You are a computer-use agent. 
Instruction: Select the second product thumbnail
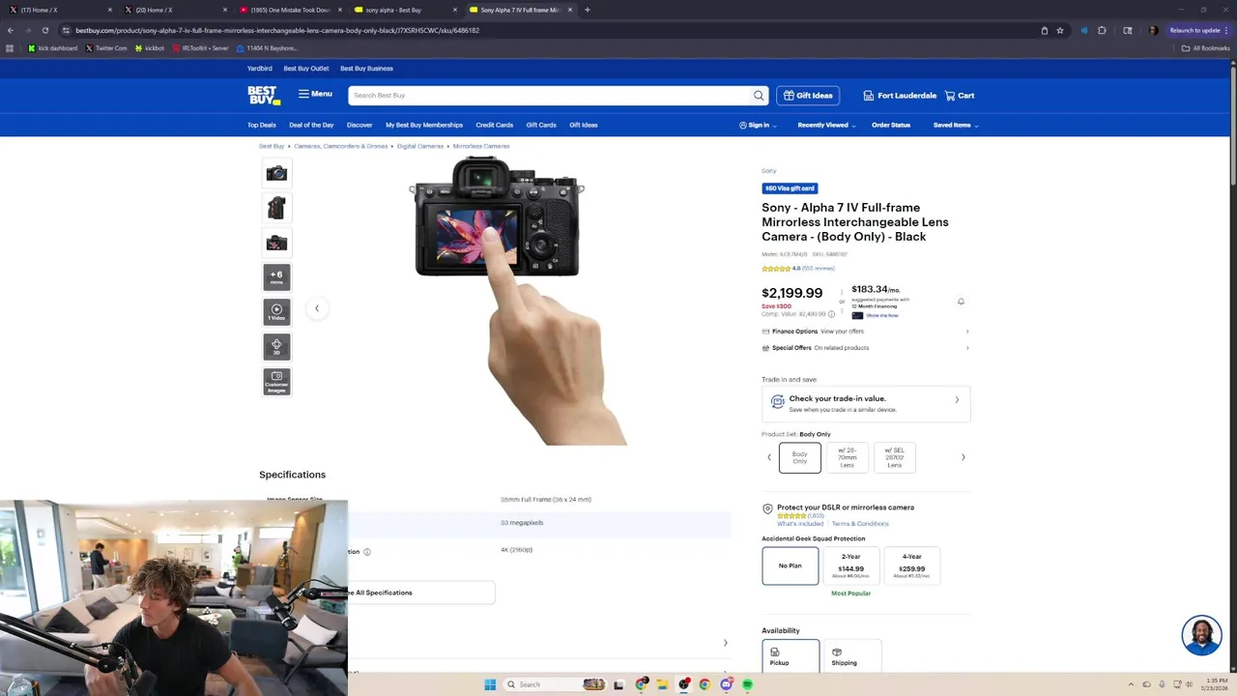point(276,208)
